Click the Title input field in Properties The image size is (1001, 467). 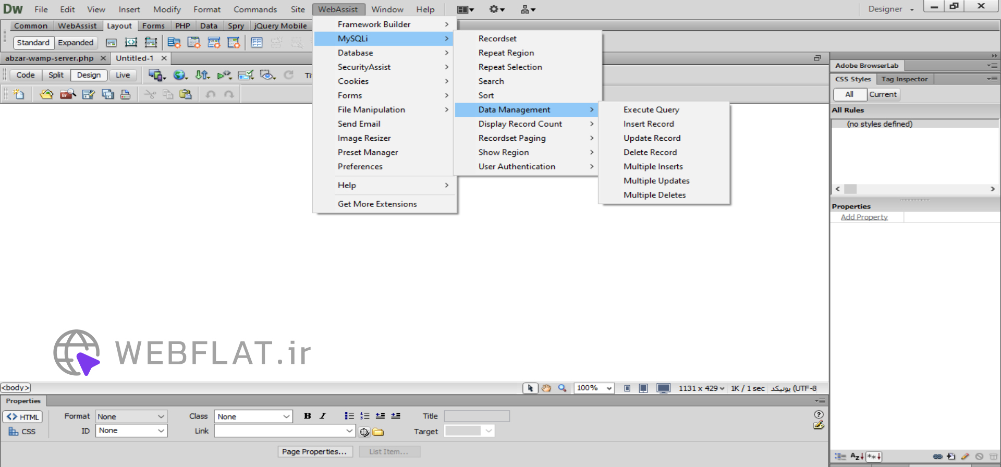[477, 416]
